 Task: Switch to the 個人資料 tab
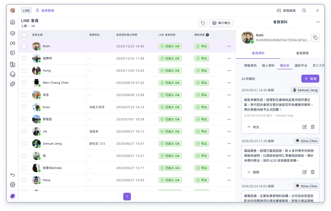coord(268,65)
